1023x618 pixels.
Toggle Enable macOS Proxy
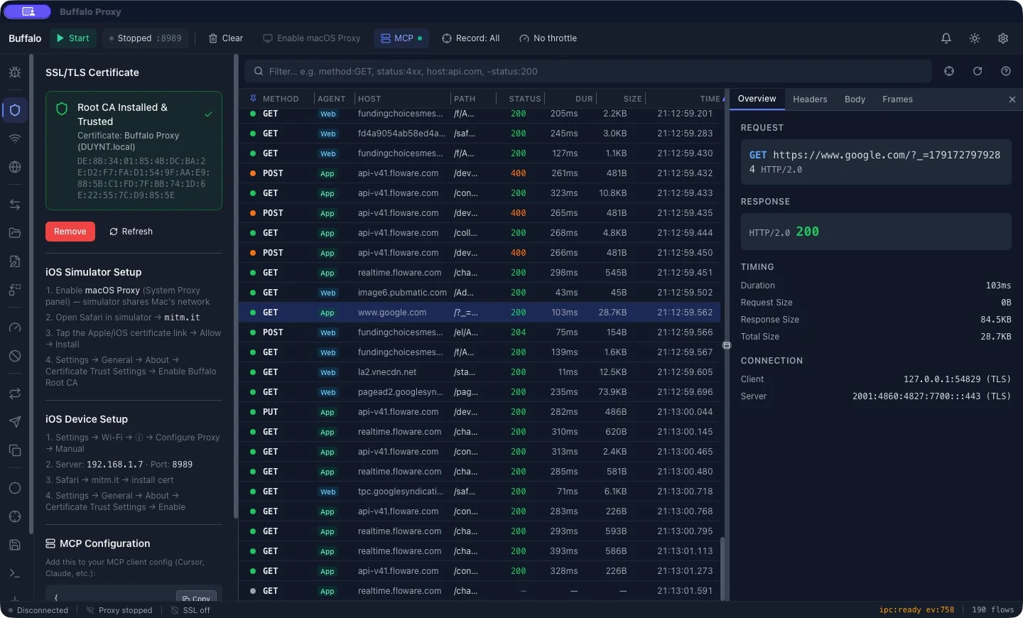[x=312, y=38]
